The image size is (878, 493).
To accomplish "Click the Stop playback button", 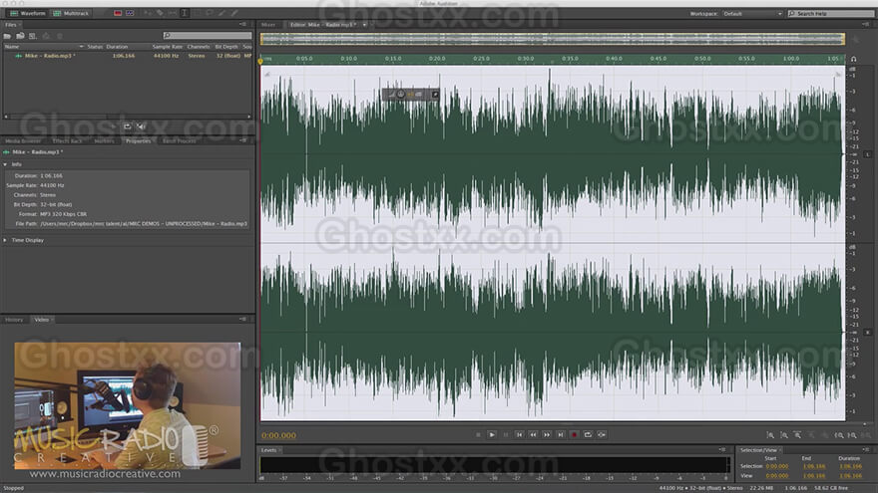I will (x=478, y=435).
